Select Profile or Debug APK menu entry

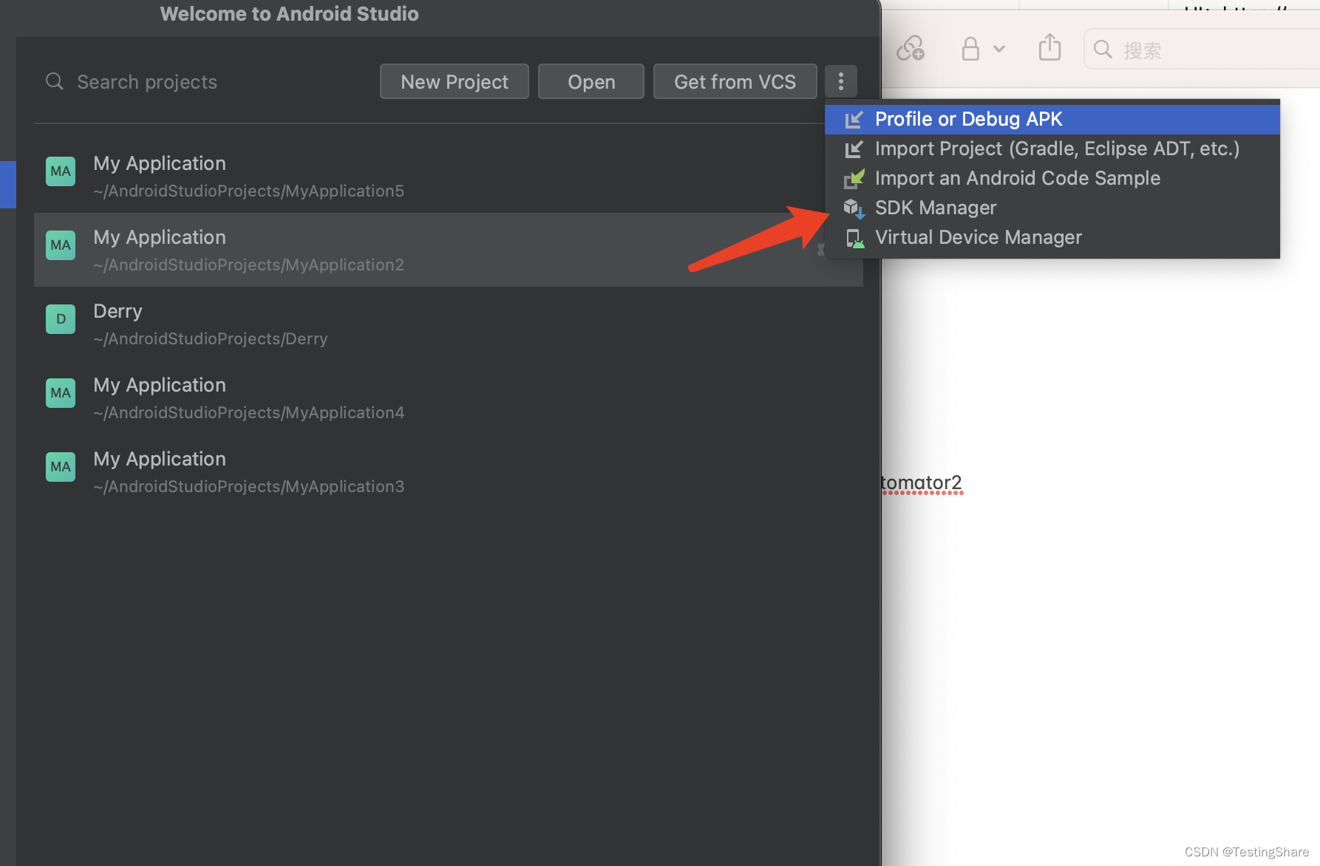[x=1052, y=119]
